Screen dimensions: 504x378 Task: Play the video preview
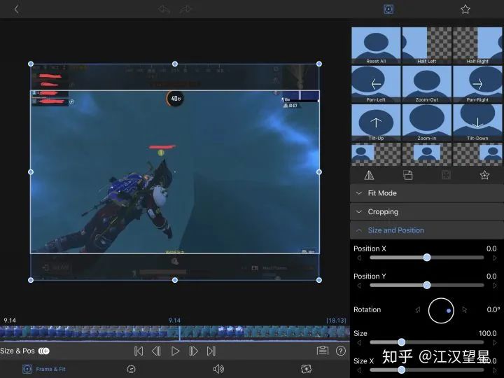tap(175, 351)
